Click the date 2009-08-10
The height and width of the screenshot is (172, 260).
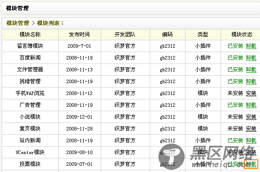click(79, 152)
